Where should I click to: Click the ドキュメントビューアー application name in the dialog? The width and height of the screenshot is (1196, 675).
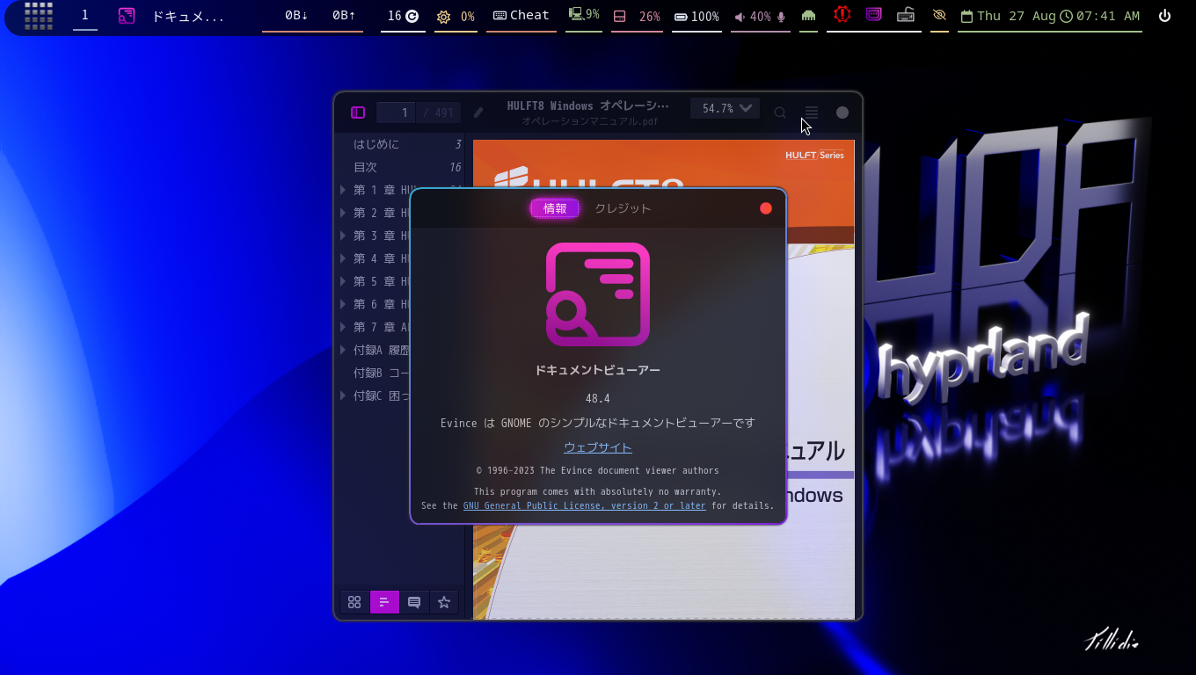pos(598,370)
